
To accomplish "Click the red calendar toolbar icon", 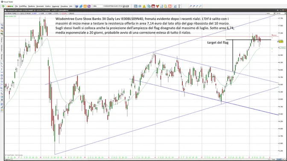I will tap(153, 6).
